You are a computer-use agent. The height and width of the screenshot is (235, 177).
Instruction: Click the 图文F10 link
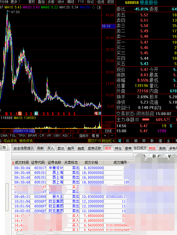95,141
